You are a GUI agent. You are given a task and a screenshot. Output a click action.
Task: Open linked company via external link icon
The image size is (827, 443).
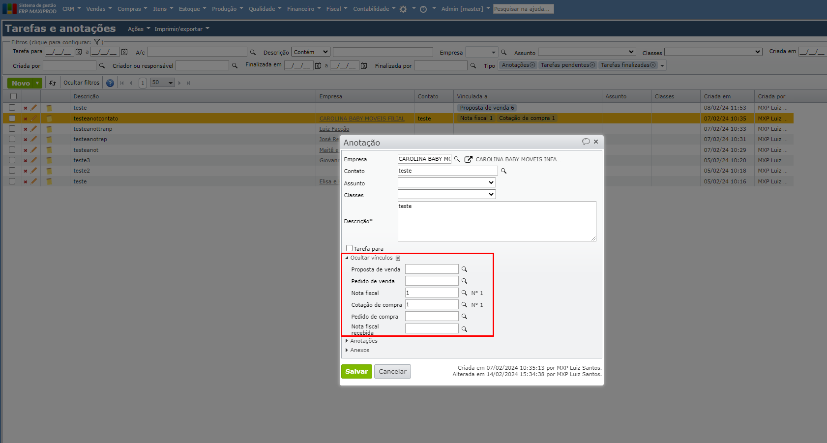[x=469, y=159]
